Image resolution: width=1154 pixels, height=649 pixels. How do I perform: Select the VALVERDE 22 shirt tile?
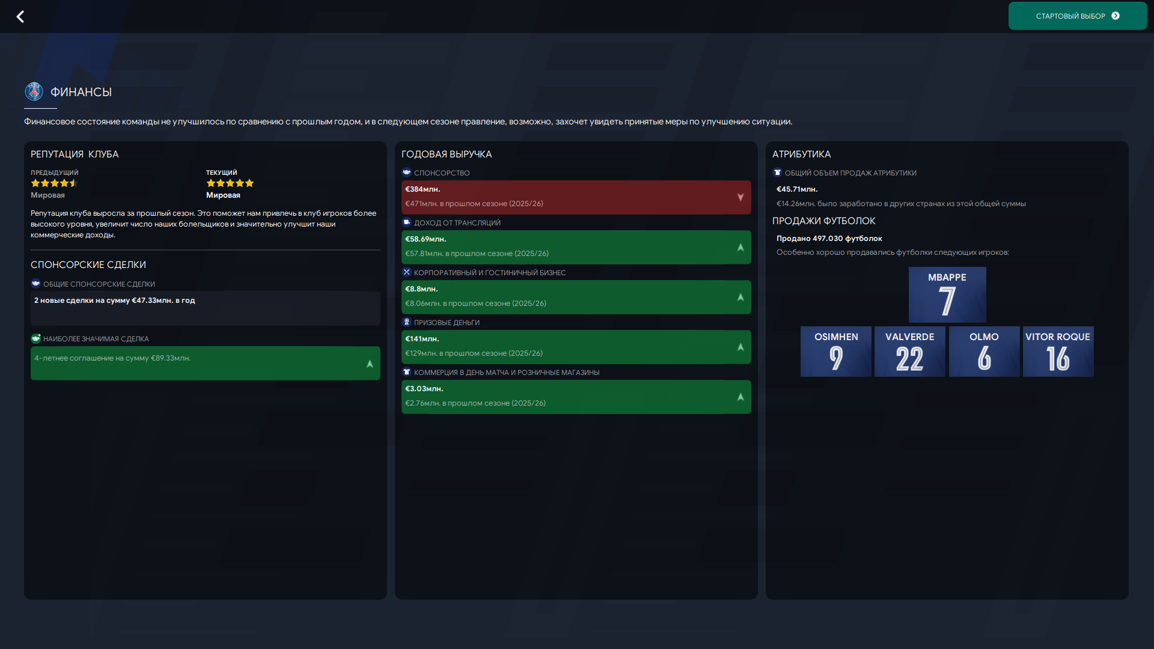click(x=910, y=352)
